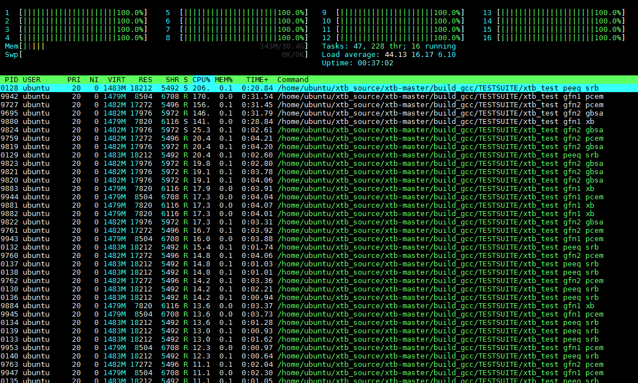Select process row with PID 9761
638x383 pixels.
319,231
